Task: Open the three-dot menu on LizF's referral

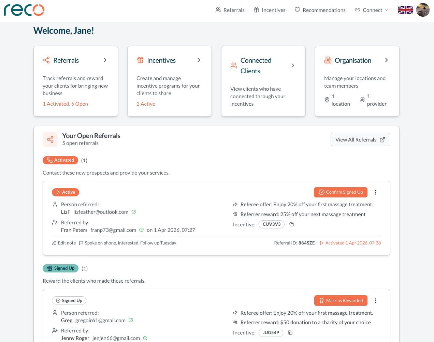Action: [375, 192]
